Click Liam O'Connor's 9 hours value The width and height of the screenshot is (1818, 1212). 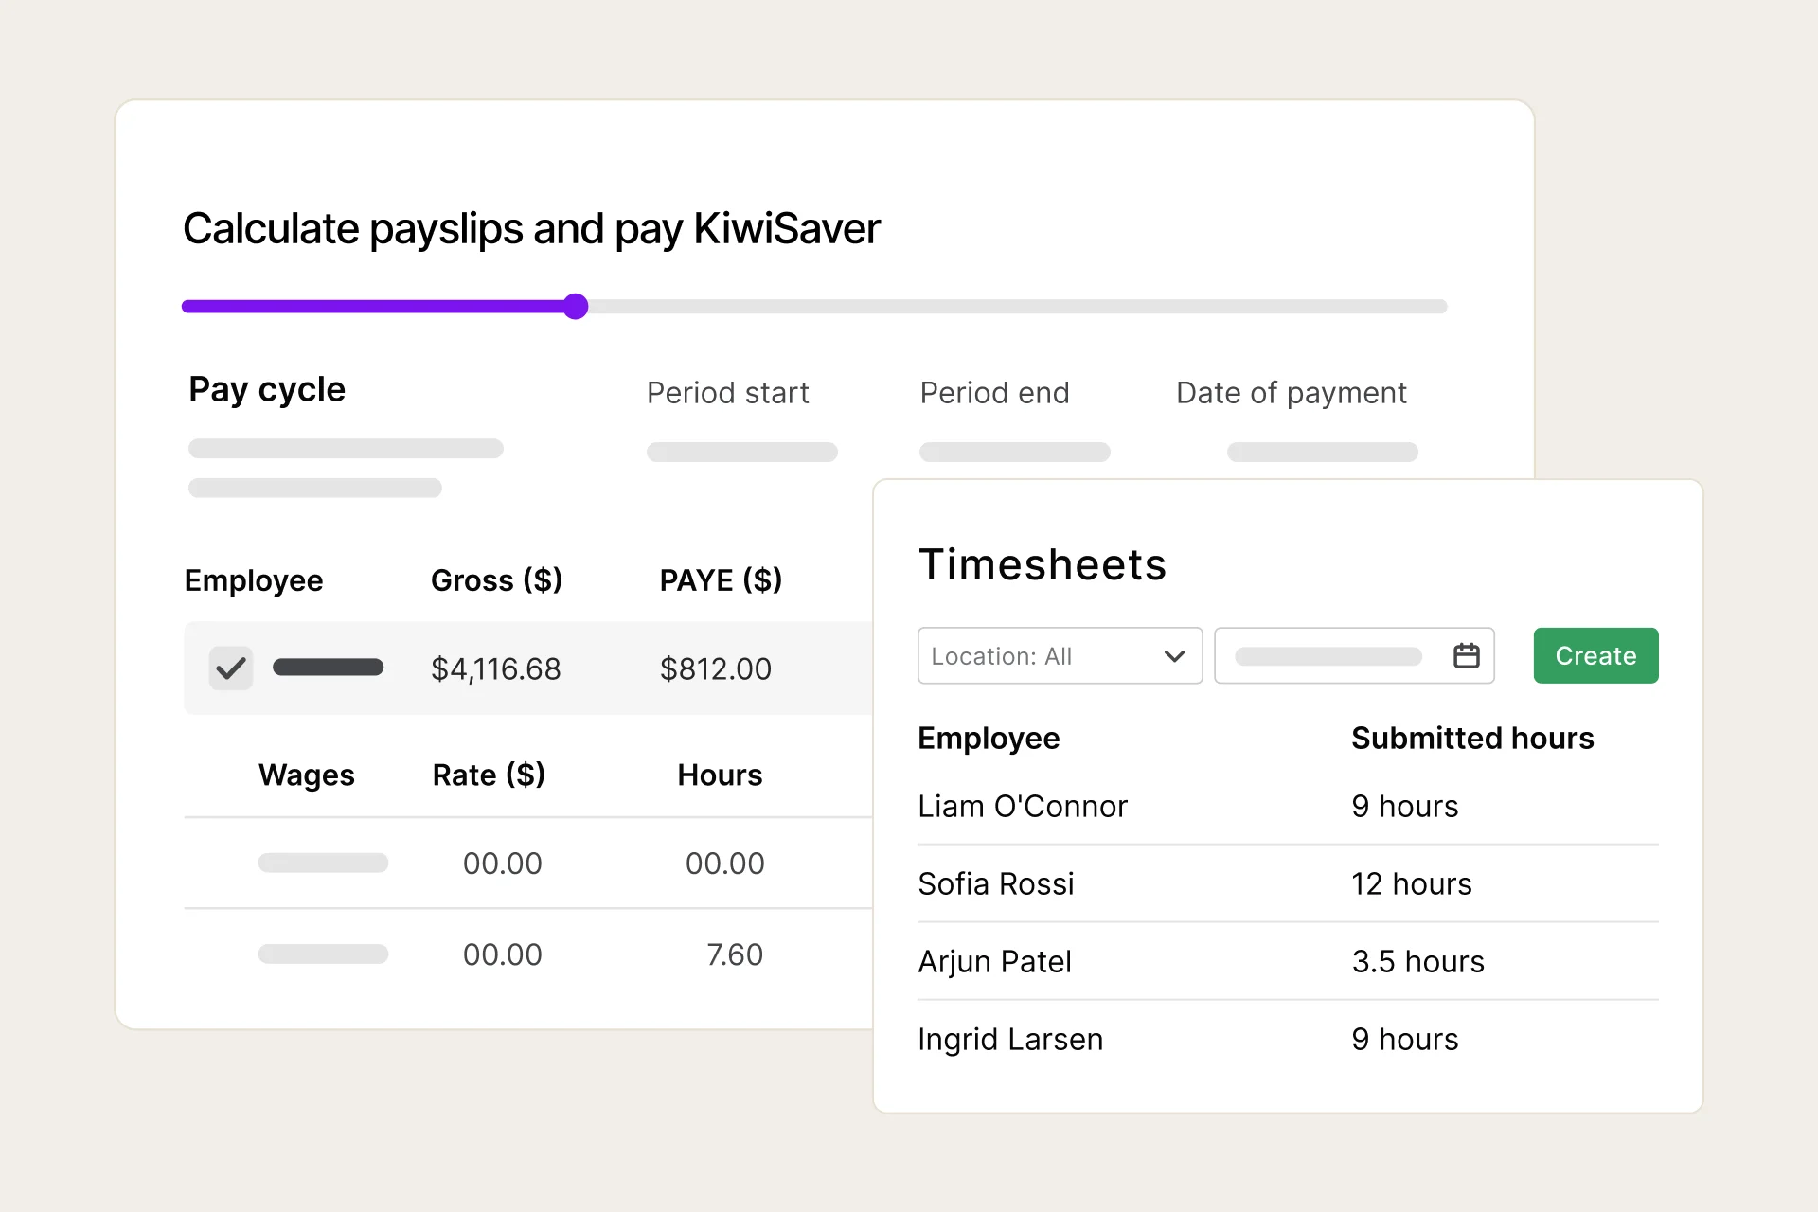coord(1404,807)
